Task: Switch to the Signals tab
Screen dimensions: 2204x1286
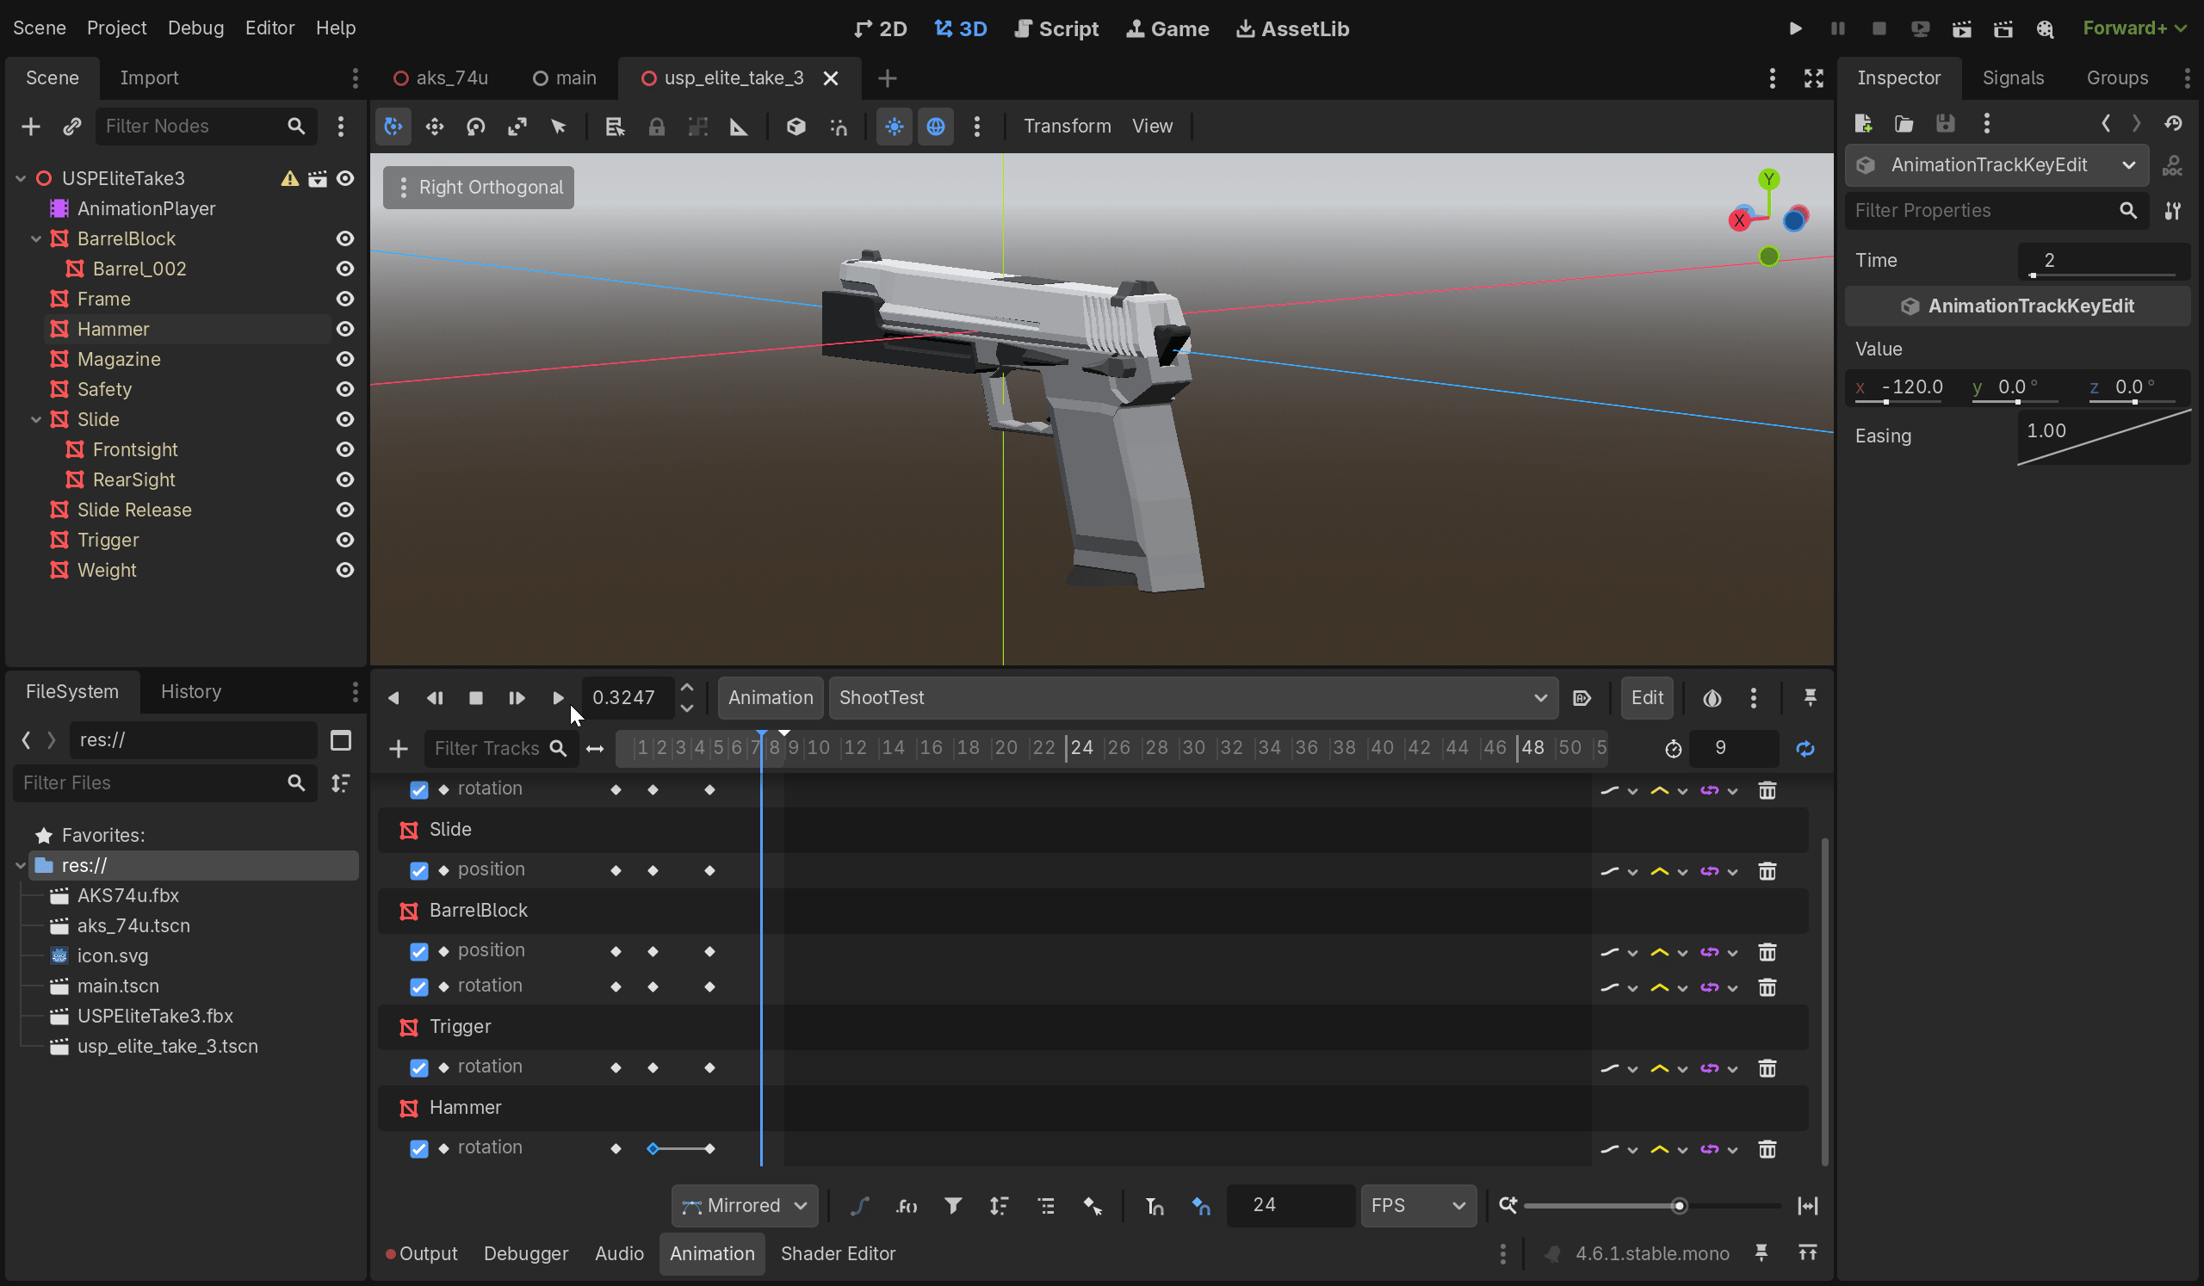Action: click(2013, 77)
